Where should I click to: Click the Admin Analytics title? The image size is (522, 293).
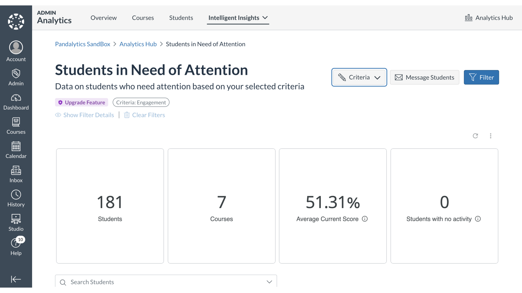coord(54,17)
